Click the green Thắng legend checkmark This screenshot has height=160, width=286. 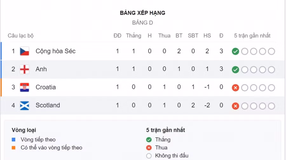(149, 139)
